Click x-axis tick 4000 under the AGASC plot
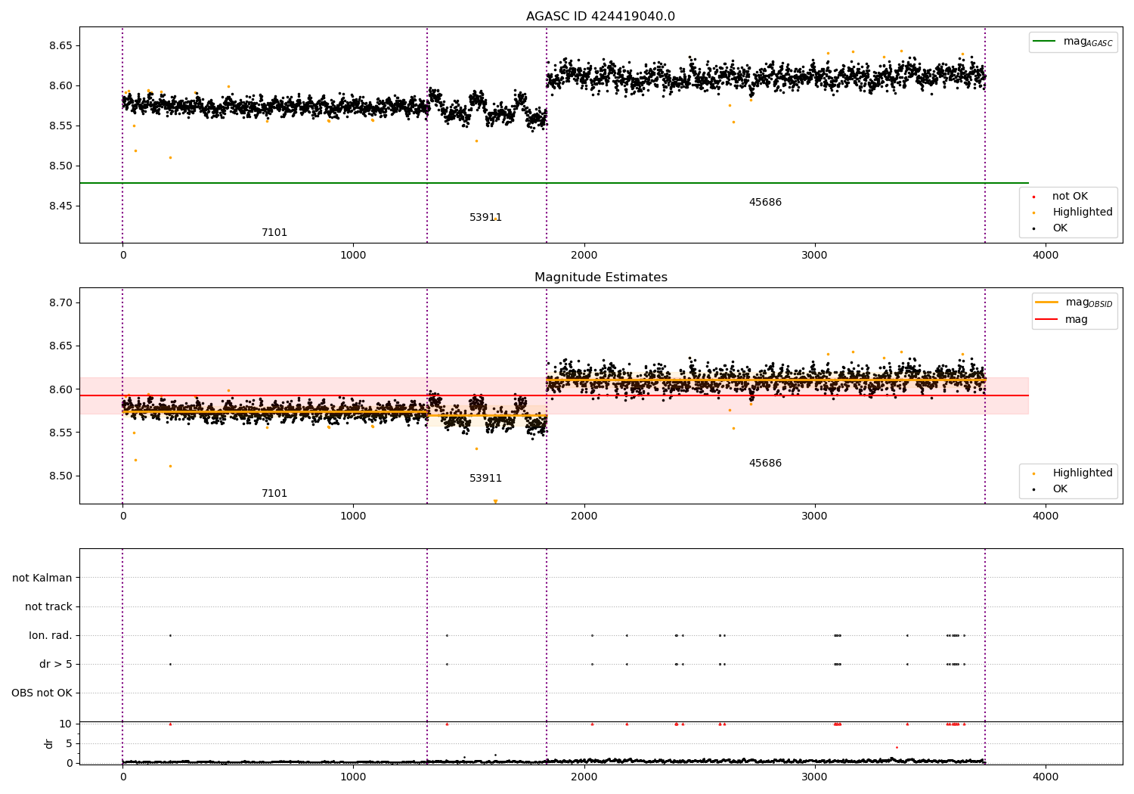1134x794 pixels. click(1046, 256)
